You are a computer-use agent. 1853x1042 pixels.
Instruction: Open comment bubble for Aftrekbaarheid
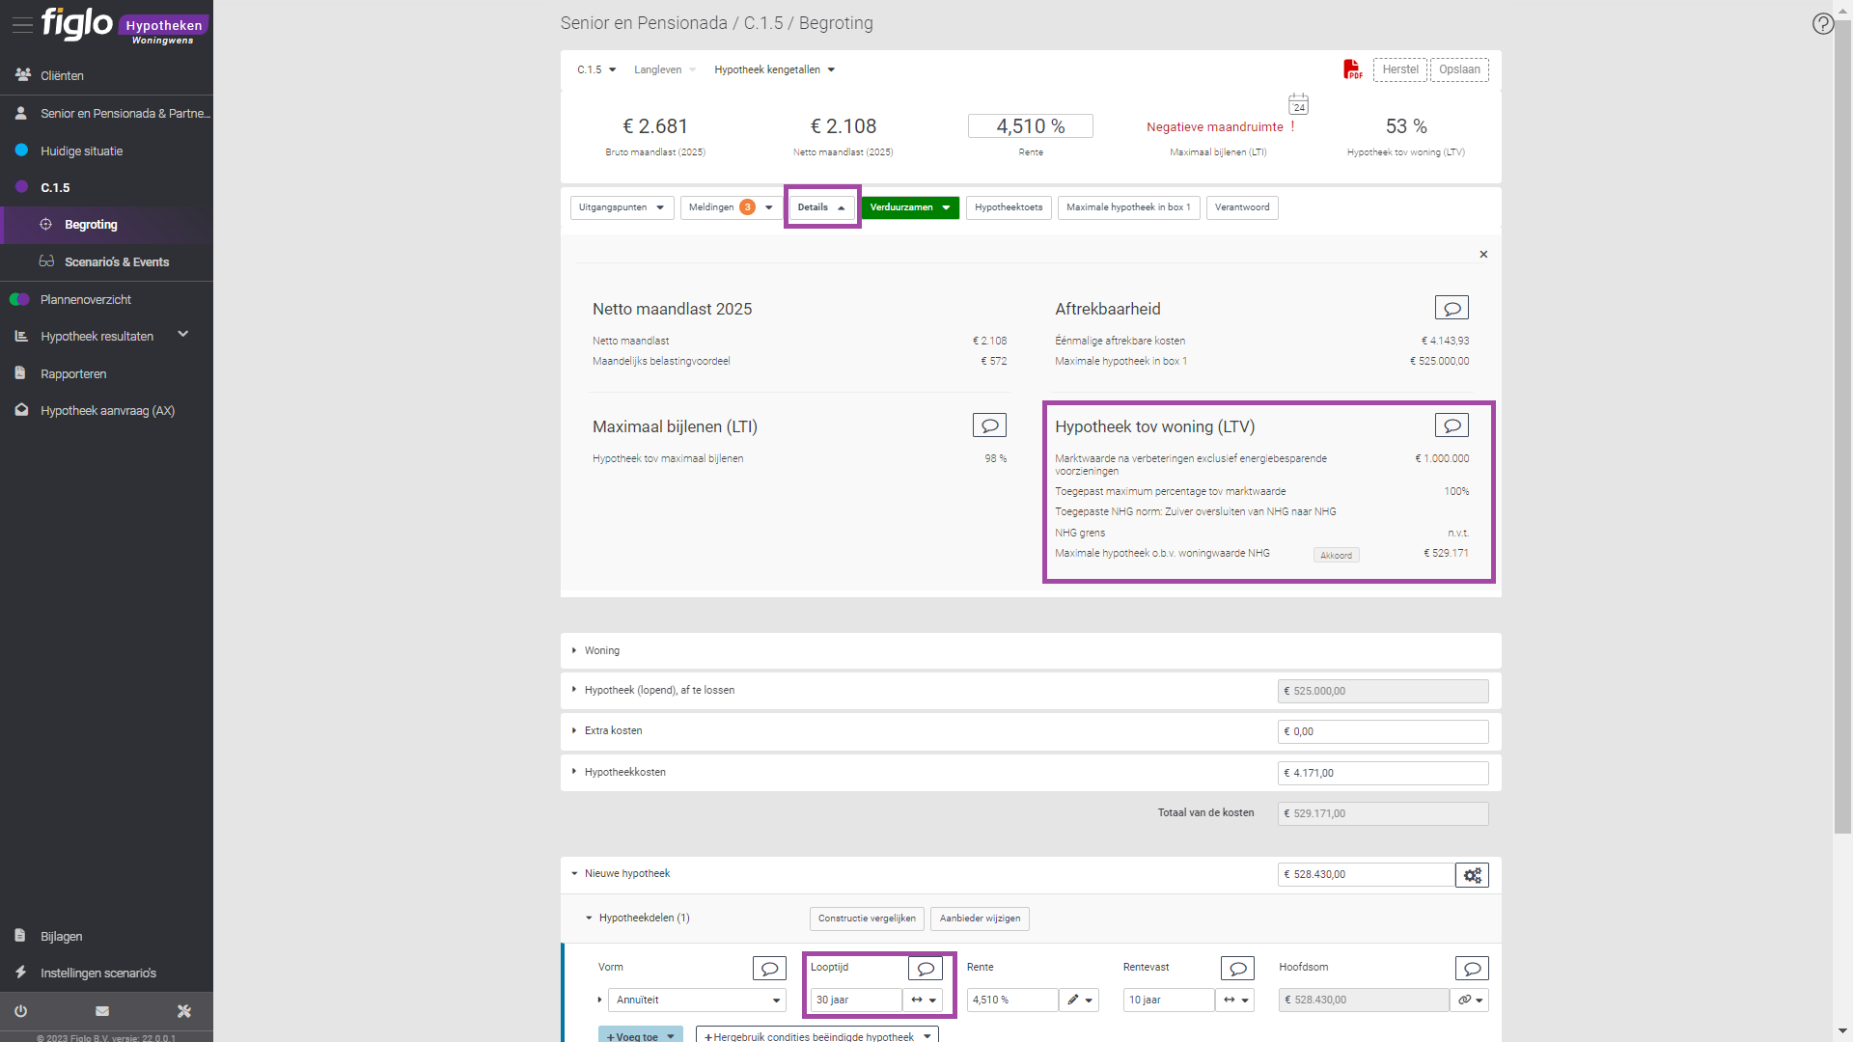pos(1452,308)
